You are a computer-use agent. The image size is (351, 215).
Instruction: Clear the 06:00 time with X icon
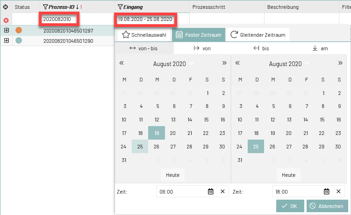click(222, 191)
